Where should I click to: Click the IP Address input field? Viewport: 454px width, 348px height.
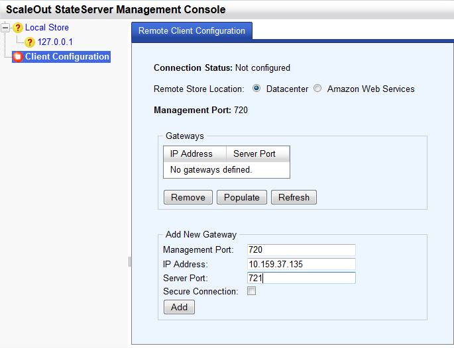coord(302,264)
